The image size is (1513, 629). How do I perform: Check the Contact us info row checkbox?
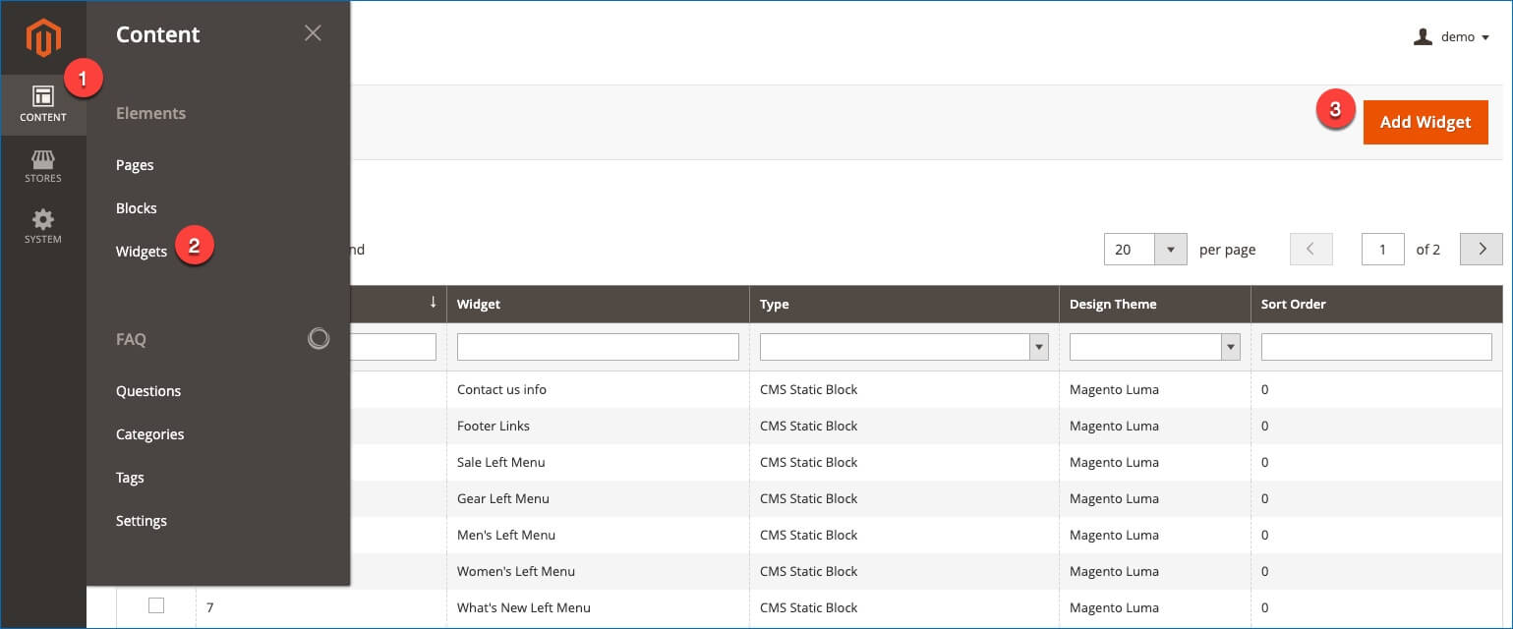155,389
